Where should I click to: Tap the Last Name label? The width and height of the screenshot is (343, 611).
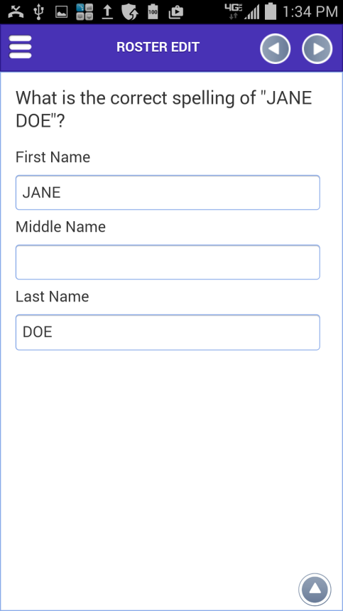[52, 297]
